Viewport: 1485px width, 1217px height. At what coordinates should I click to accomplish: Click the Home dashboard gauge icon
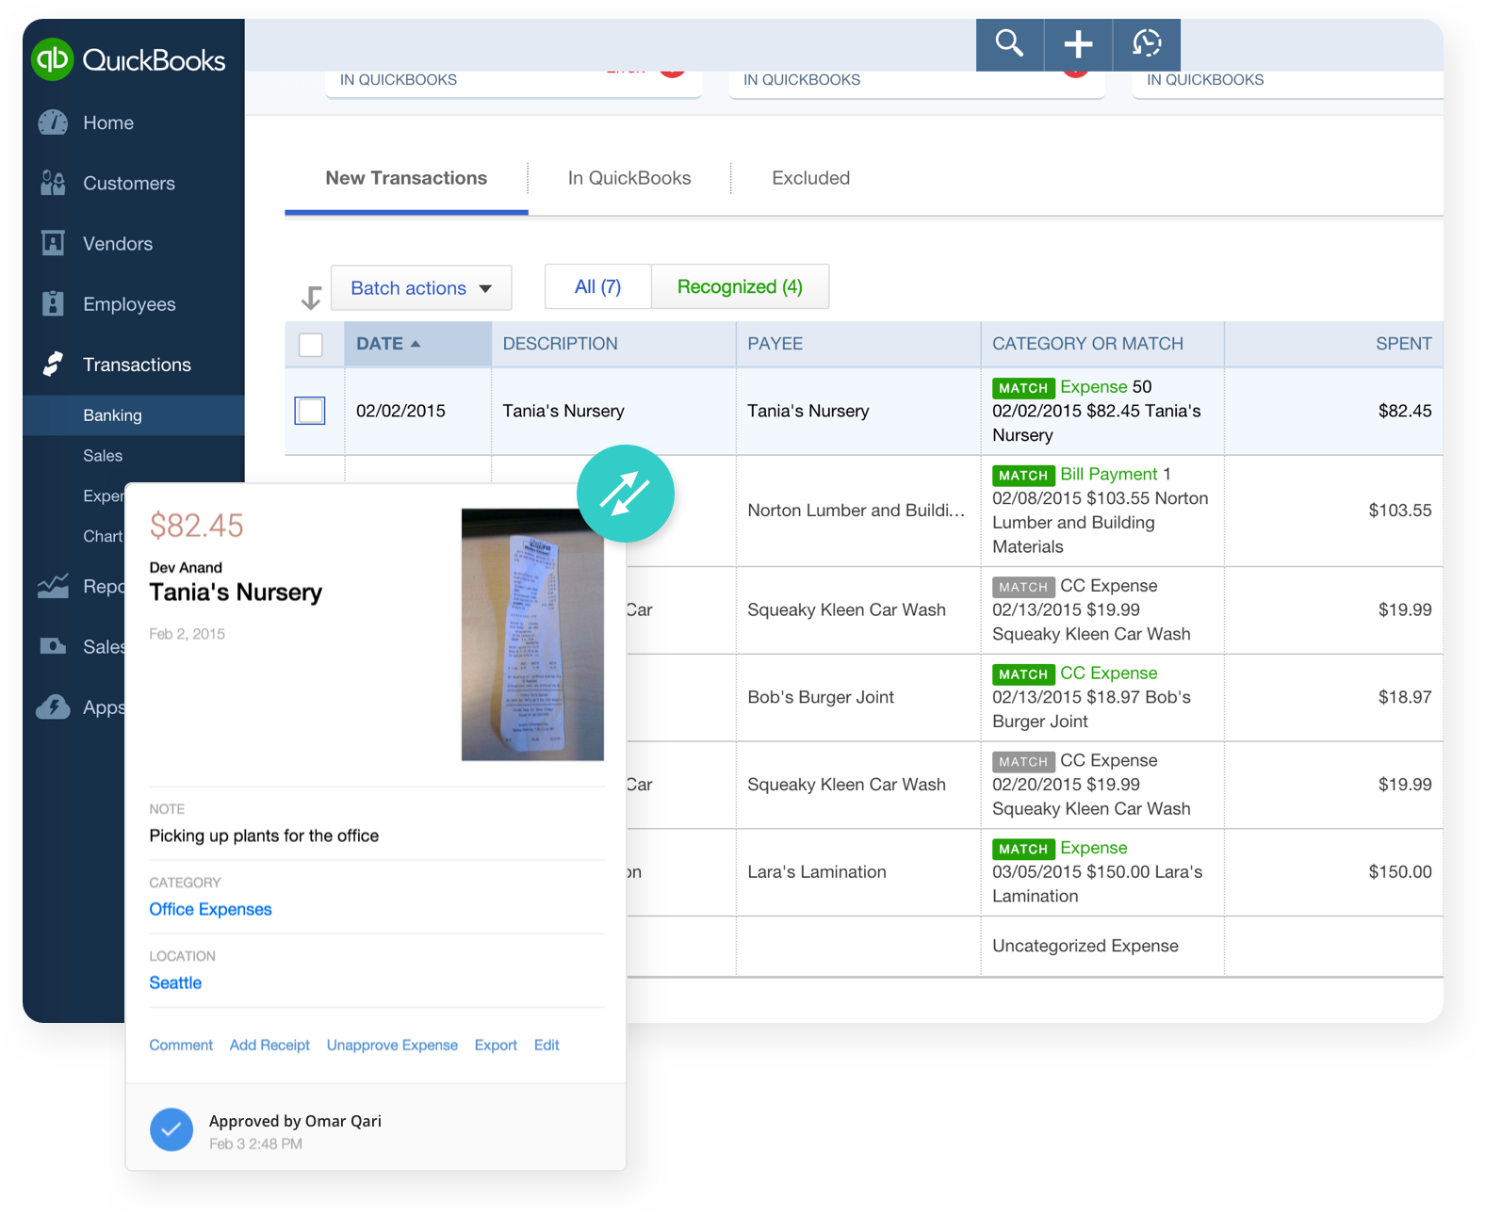click(x=53, y=122)
